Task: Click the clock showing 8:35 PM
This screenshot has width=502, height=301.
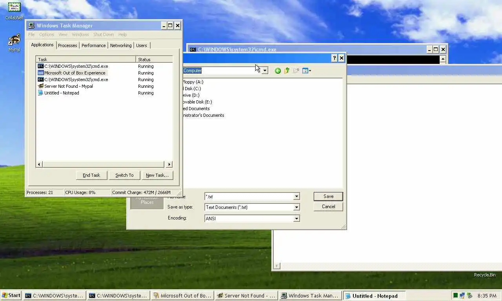Action: pyautogui.click(x=487, y=296)
